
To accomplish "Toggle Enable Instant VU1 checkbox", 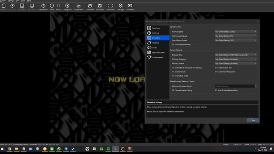I will click(216, 68).
